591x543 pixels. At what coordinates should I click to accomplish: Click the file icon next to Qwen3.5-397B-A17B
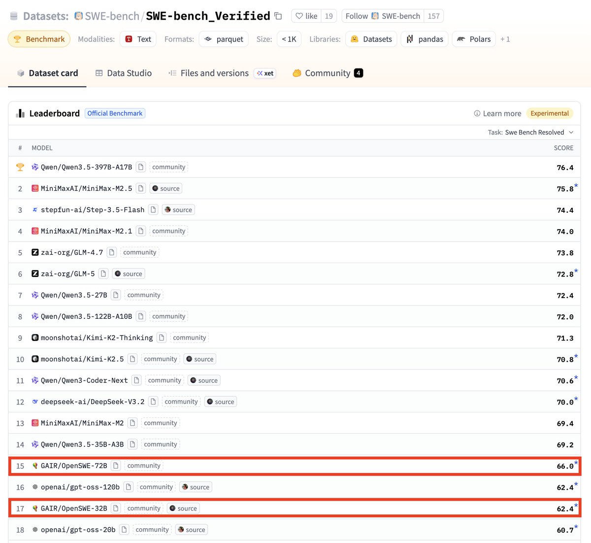pos(141,167)
